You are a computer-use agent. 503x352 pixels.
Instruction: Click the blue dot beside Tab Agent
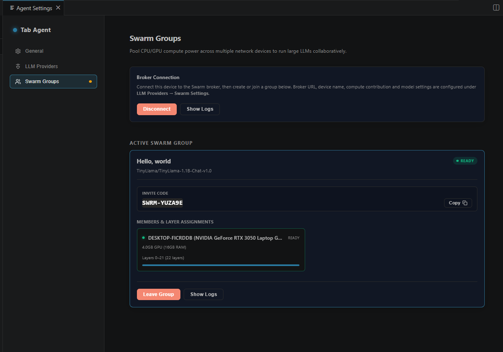[x=15, y=30]
